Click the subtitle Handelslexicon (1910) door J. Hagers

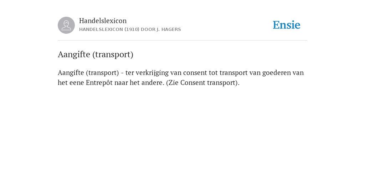[x=130, y=30]
